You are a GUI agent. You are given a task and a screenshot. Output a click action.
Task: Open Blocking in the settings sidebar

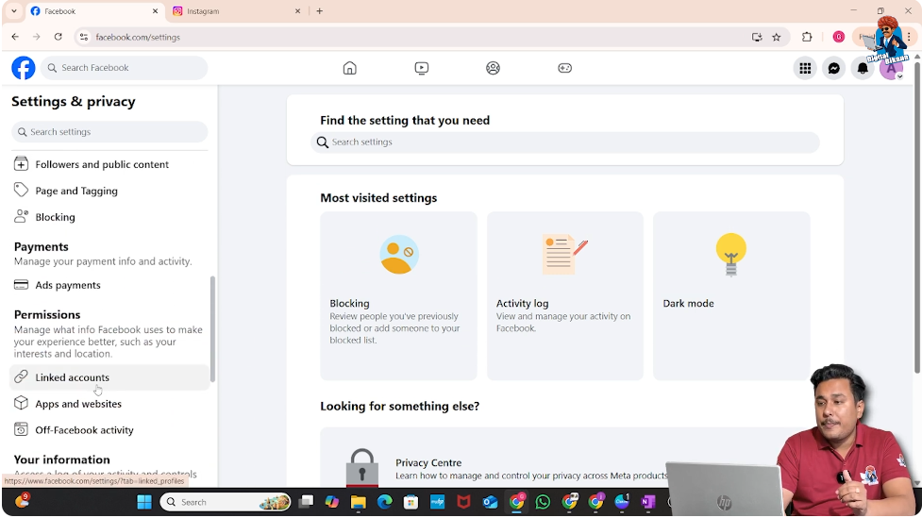(x=109, y=217)
